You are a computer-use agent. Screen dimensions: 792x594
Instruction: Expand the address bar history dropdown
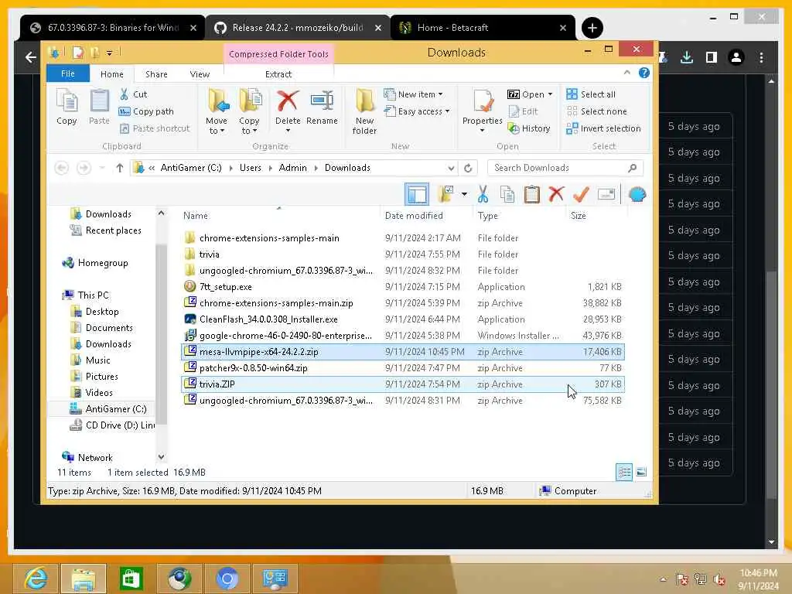[x=451, y=168]
